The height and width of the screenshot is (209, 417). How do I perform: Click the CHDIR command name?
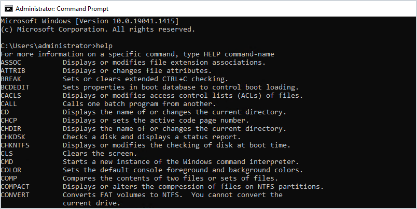coord(11,128)
